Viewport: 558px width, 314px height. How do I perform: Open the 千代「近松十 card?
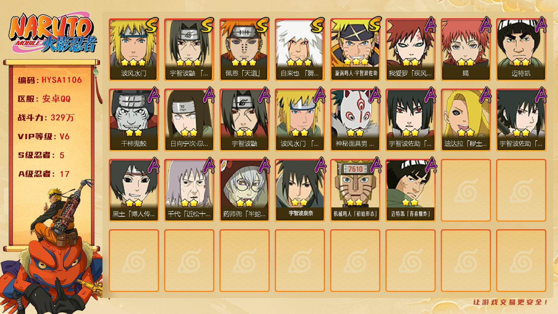[189, 190]
